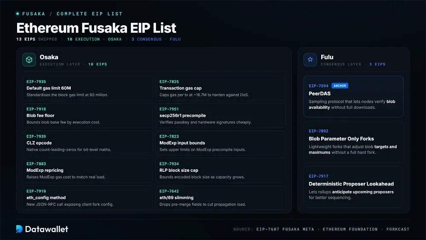
Task: Click the Blob Parameter Only Forks heading
Action: click(341, 139)
